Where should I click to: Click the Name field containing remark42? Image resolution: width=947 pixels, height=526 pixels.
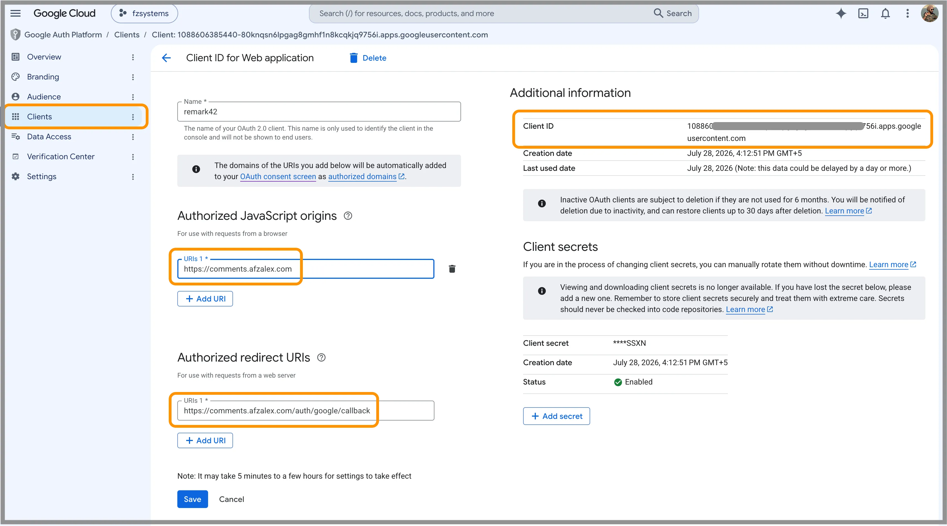pos(319,112)
